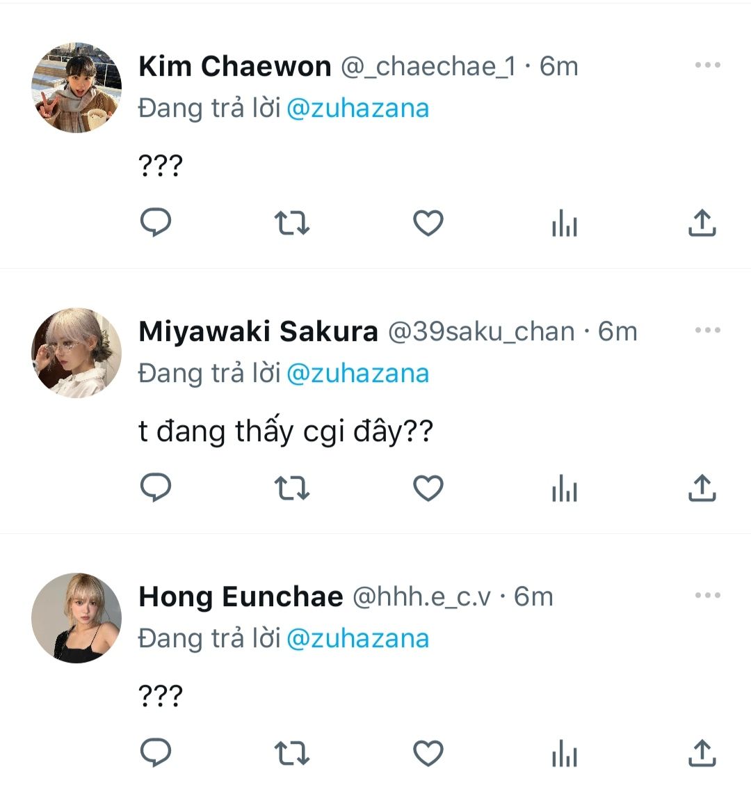
Task: Retweet Miyawaki Sakura's tweet
Action: point(292,489)
